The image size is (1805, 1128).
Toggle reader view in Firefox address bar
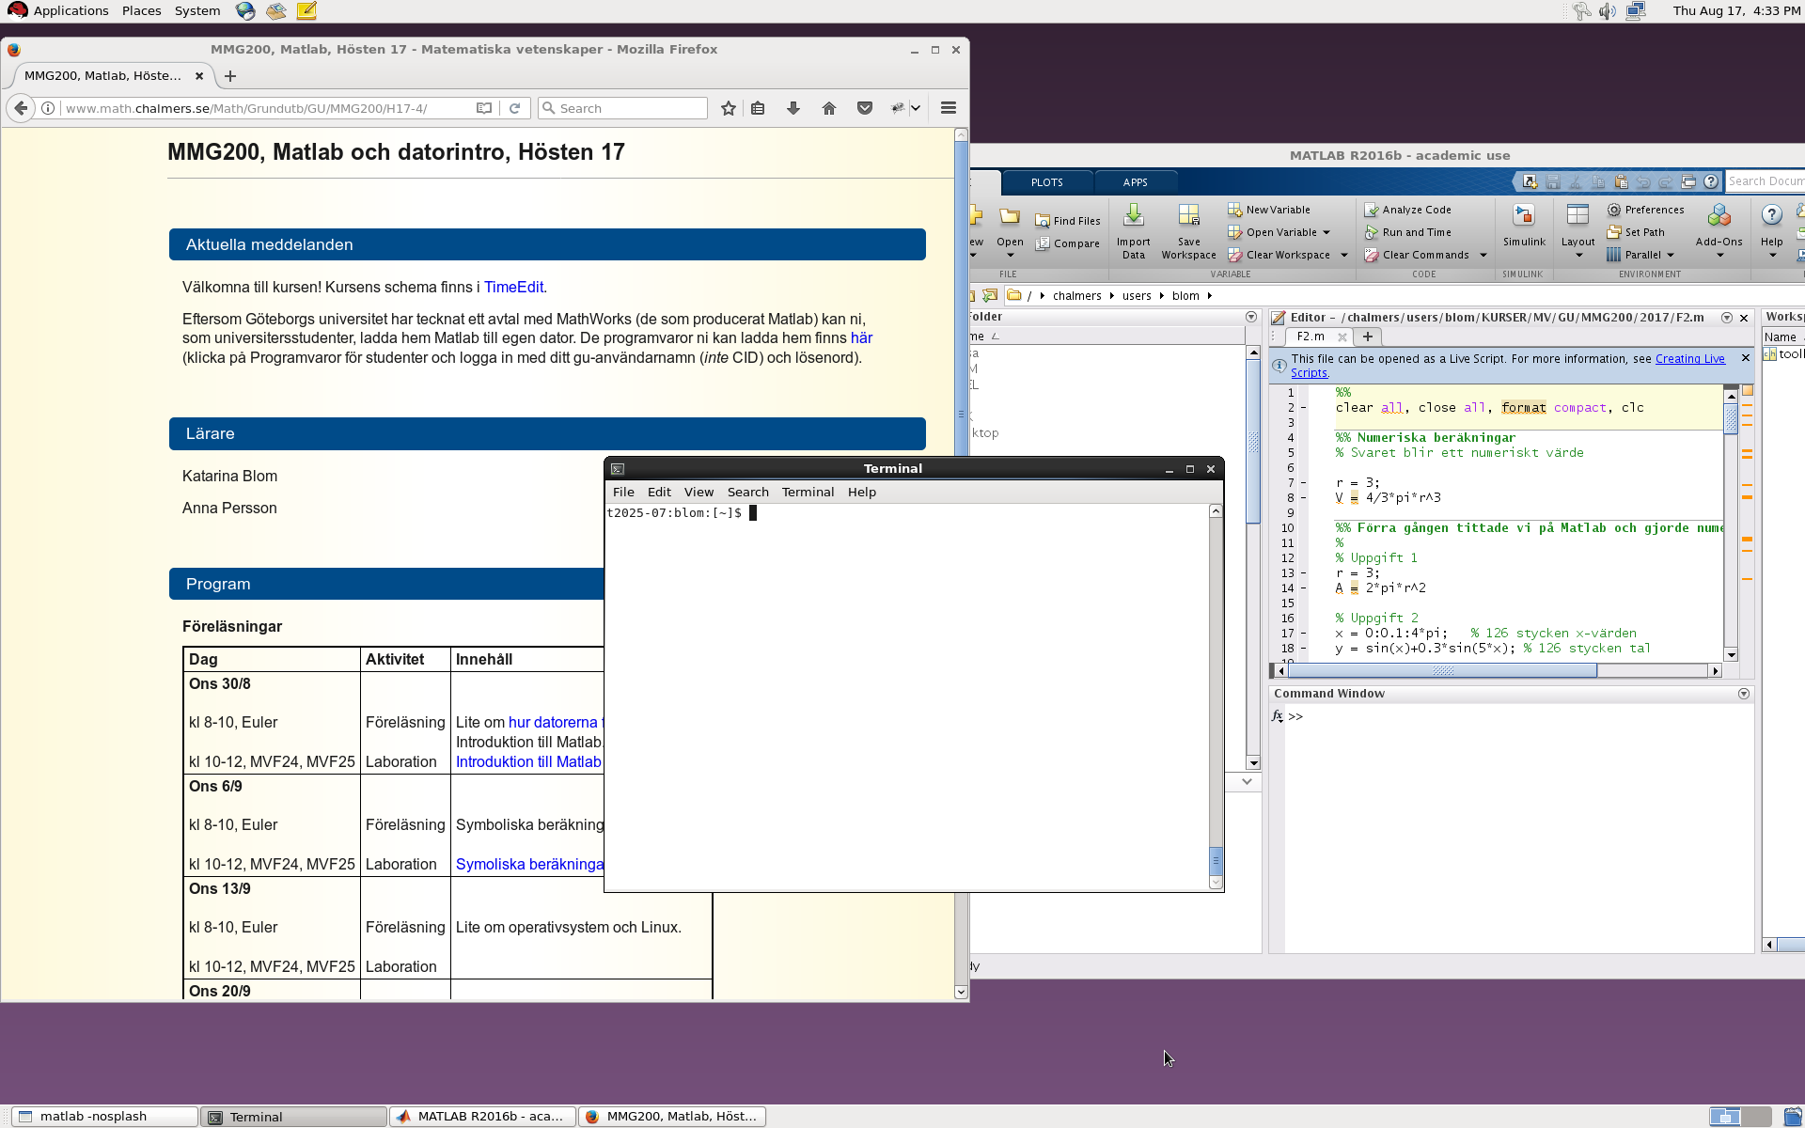(484, 108)
